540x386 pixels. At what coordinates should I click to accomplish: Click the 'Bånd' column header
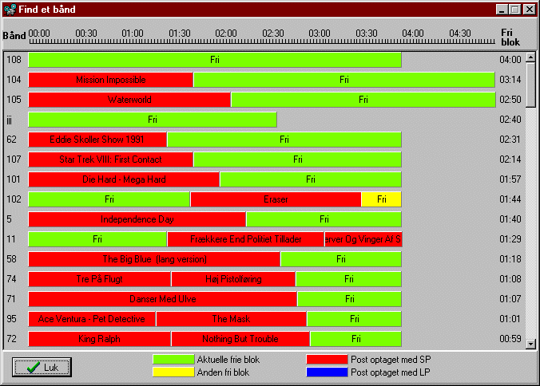[14, 36]
